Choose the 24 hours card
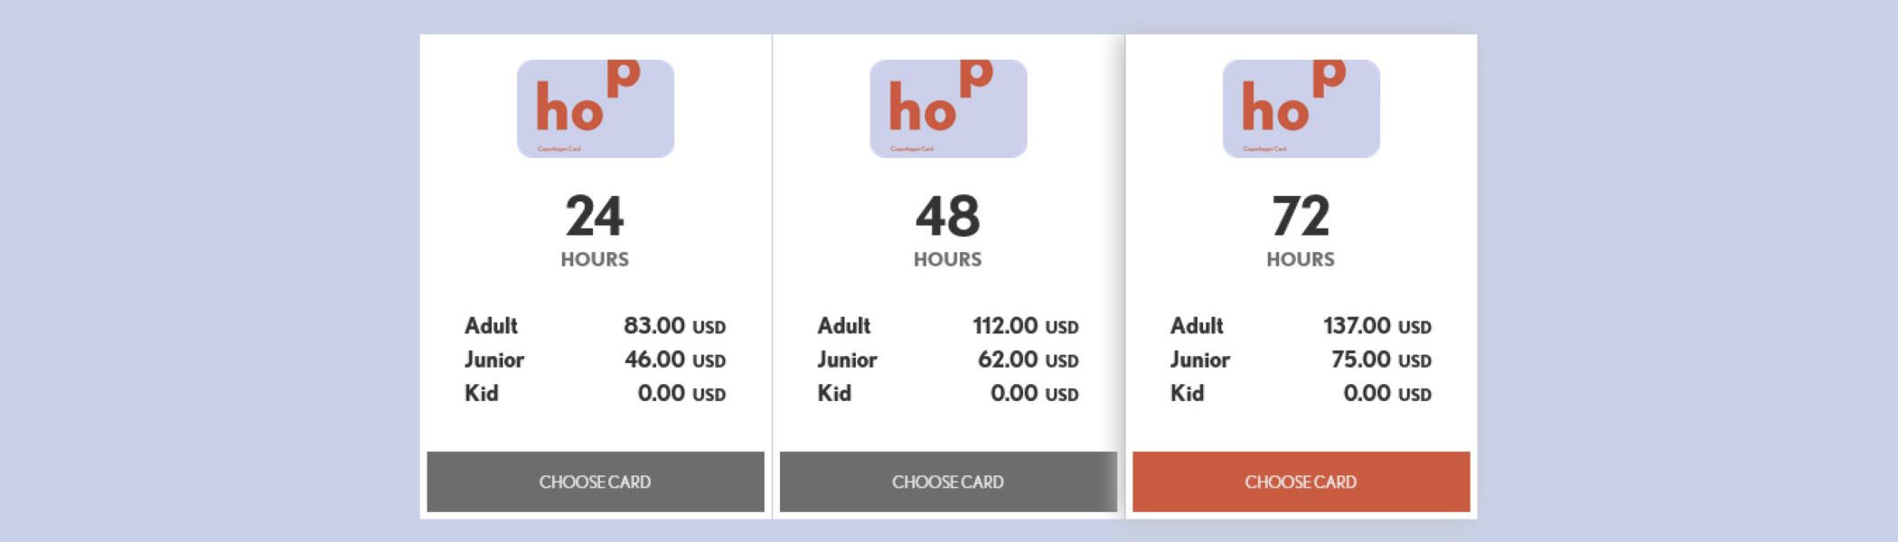The width and height of the screenshot is (1898, 542). point(595,481)
